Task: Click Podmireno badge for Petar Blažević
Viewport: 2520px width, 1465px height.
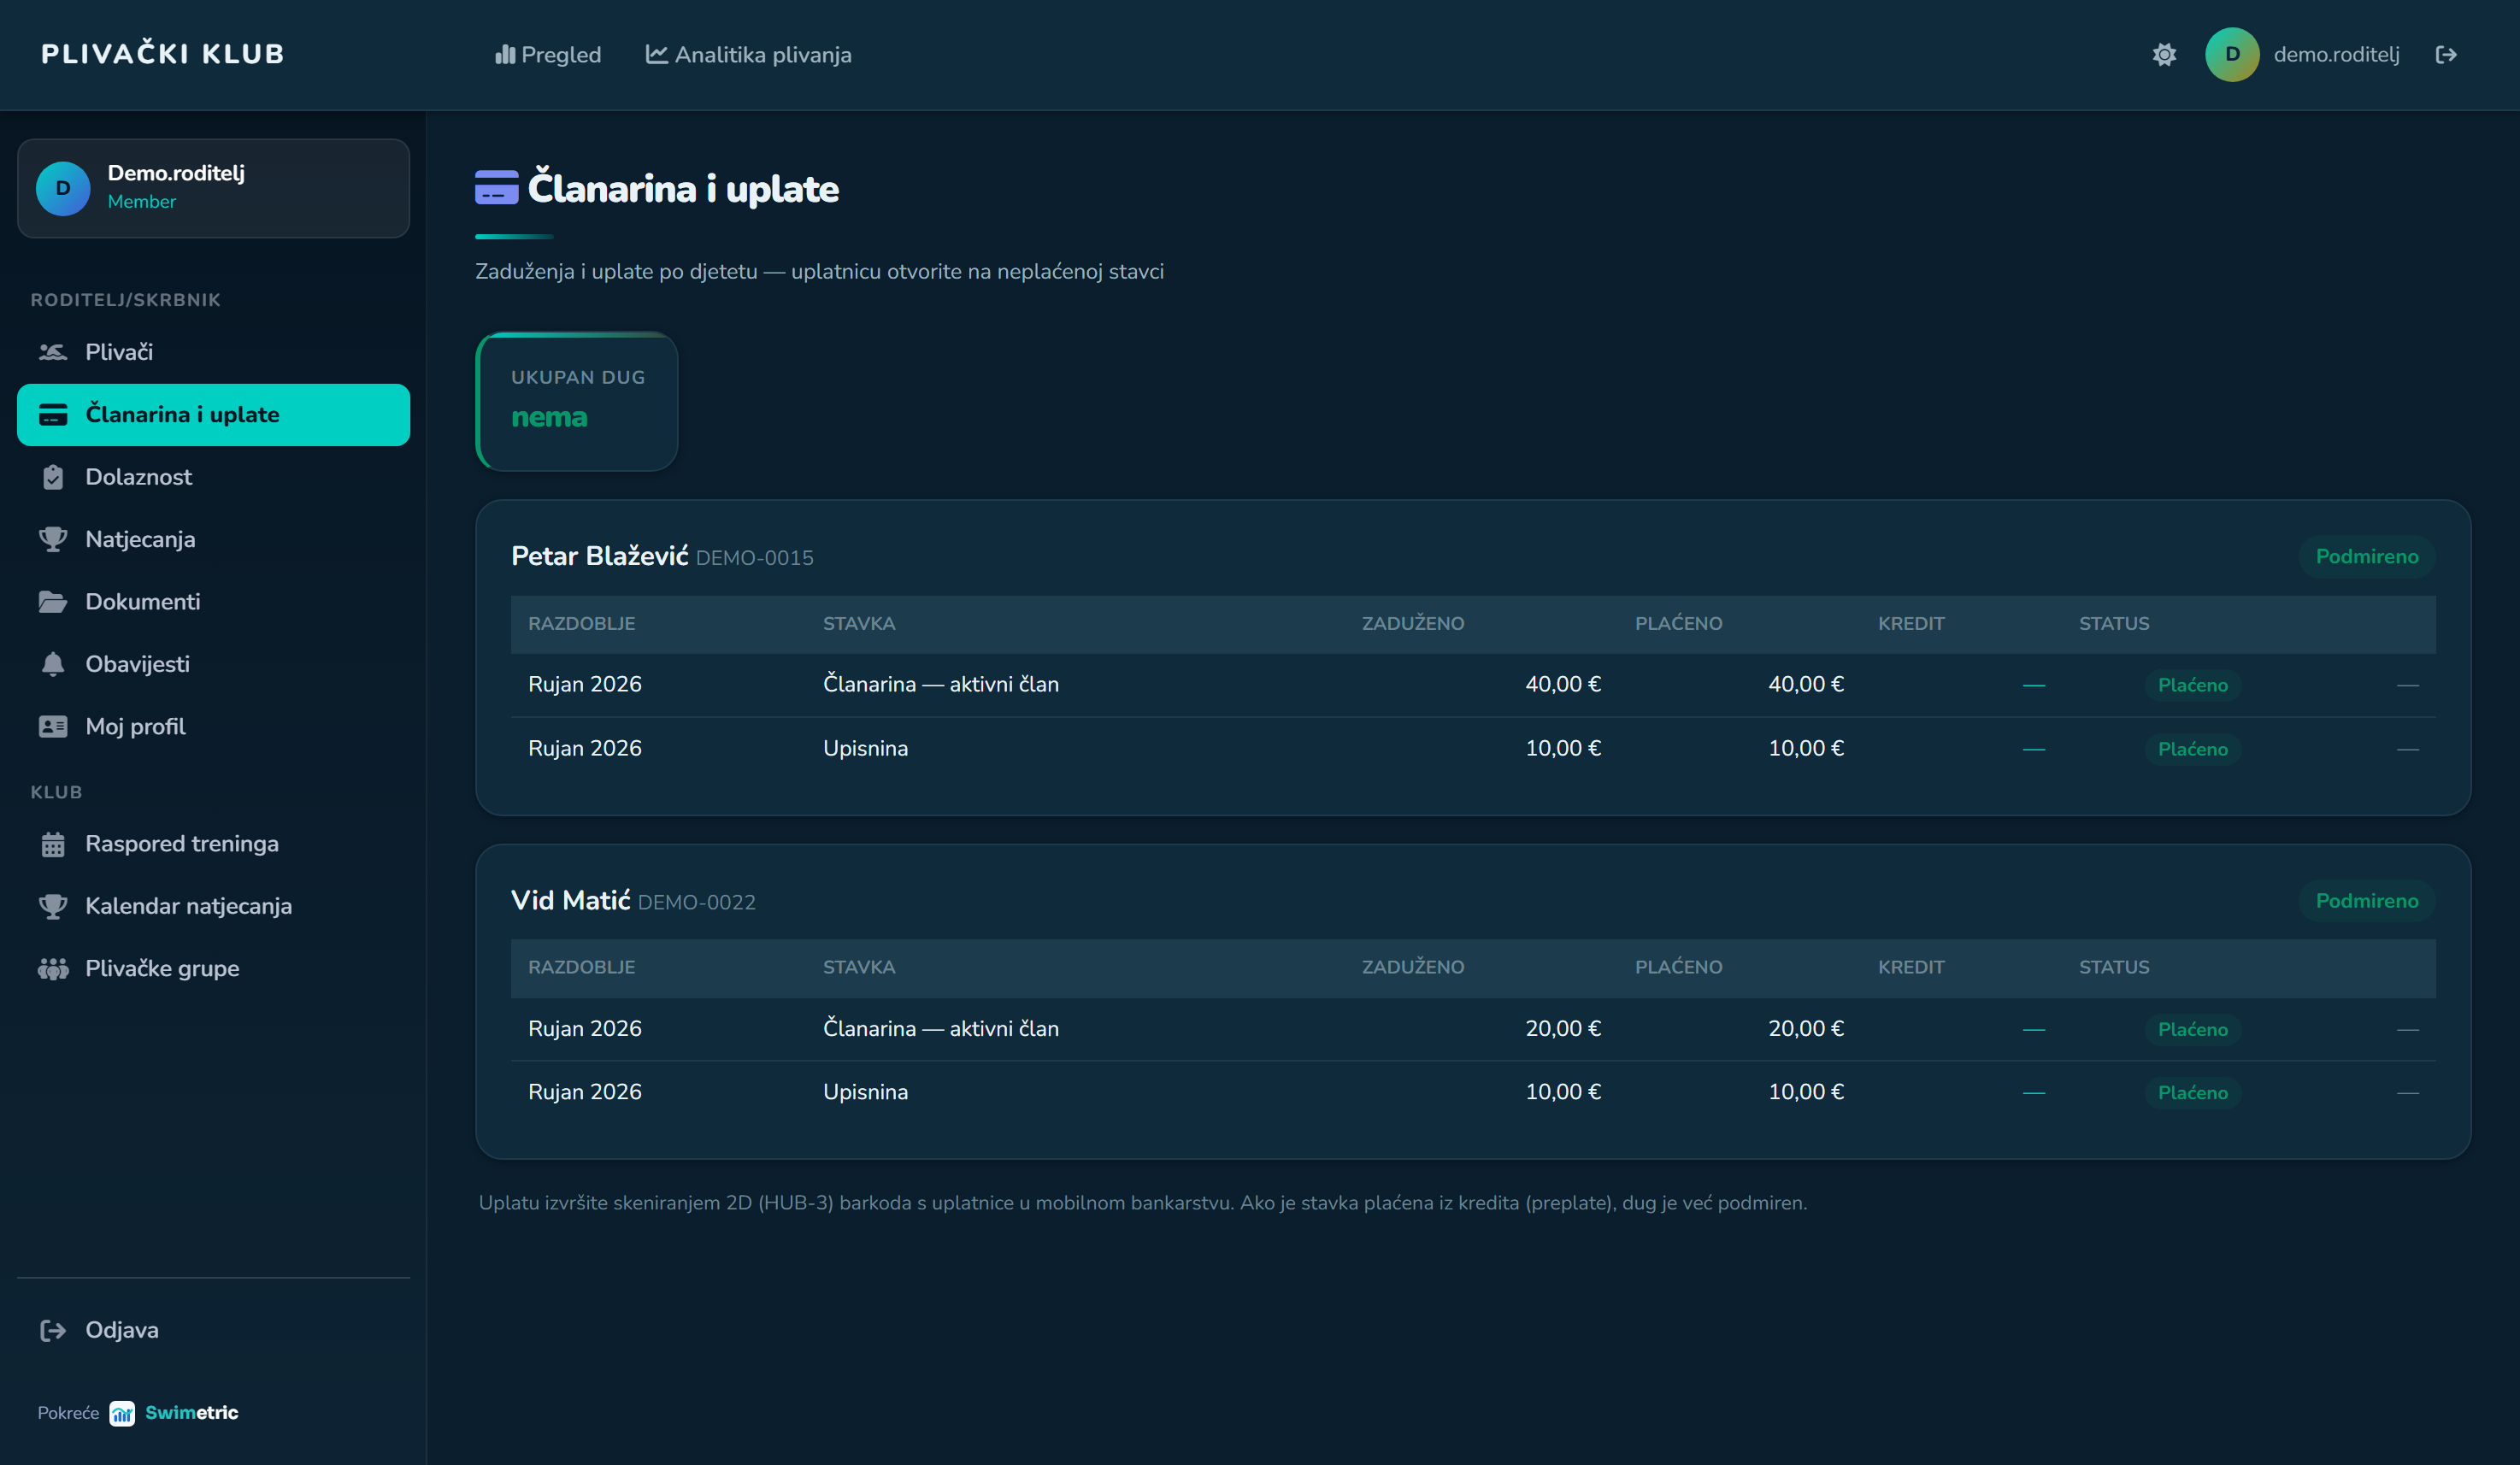Action: pos(2366,557)
